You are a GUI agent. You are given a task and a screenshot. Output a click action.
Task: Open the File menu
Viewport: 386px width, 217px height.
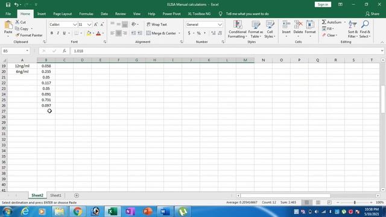[8, 14]
